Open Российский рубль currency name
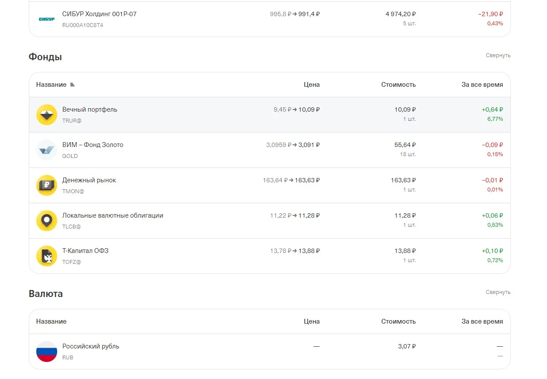Image resolution: width=547 pixels, height=379 pixels. pos(91,346)
